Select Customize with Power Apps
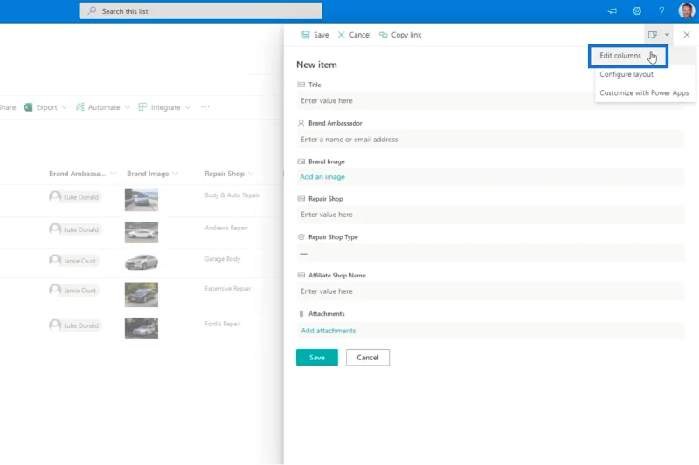This screenshot has height=465, width=699. coord(644,93)
